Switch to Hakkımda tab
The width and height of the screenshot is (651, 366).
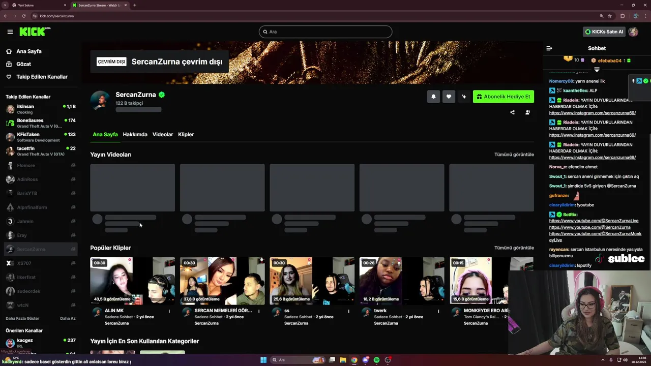pos(135,134)
